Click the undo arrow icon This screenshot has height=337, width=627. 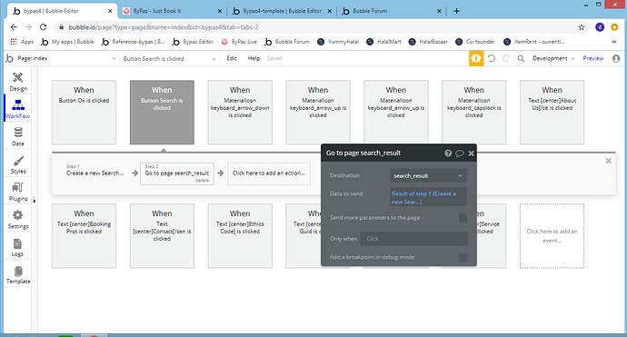(x=492, y=58)
